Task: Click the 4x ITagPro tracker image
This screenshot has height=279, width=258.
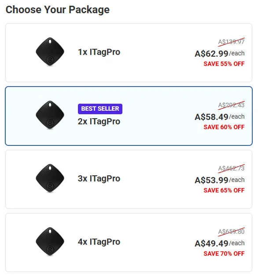Action: pos(50,242)
